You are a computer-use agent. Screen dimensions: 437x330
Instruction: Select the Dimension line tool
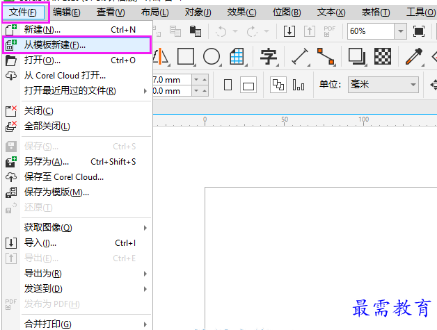(300, 57)
